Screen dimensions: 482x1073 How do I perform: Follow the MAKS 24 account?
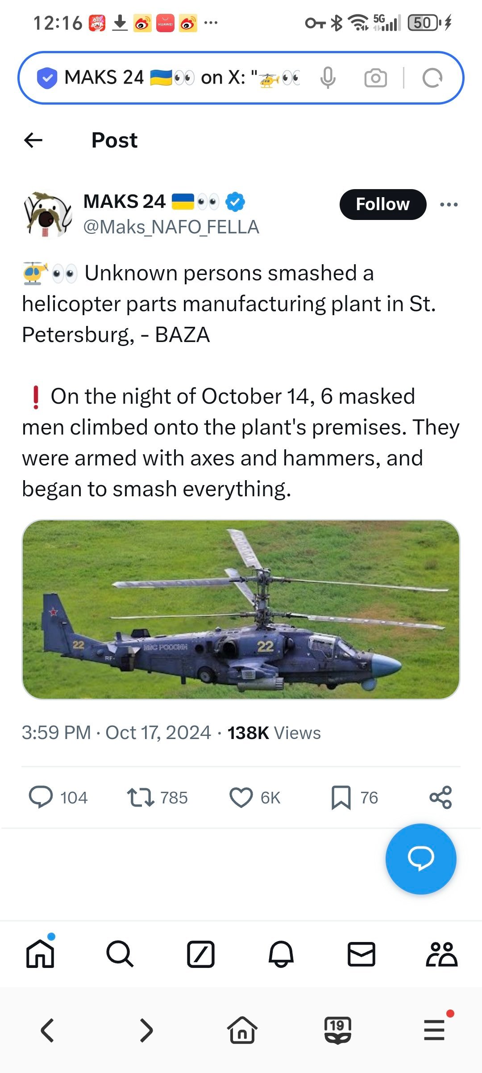383,204
